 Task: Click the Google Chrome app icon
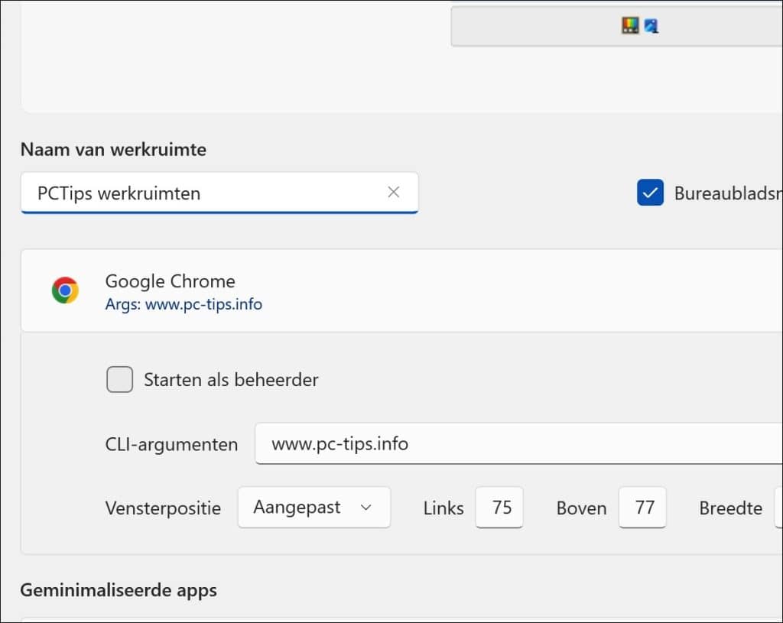(65, 290)
